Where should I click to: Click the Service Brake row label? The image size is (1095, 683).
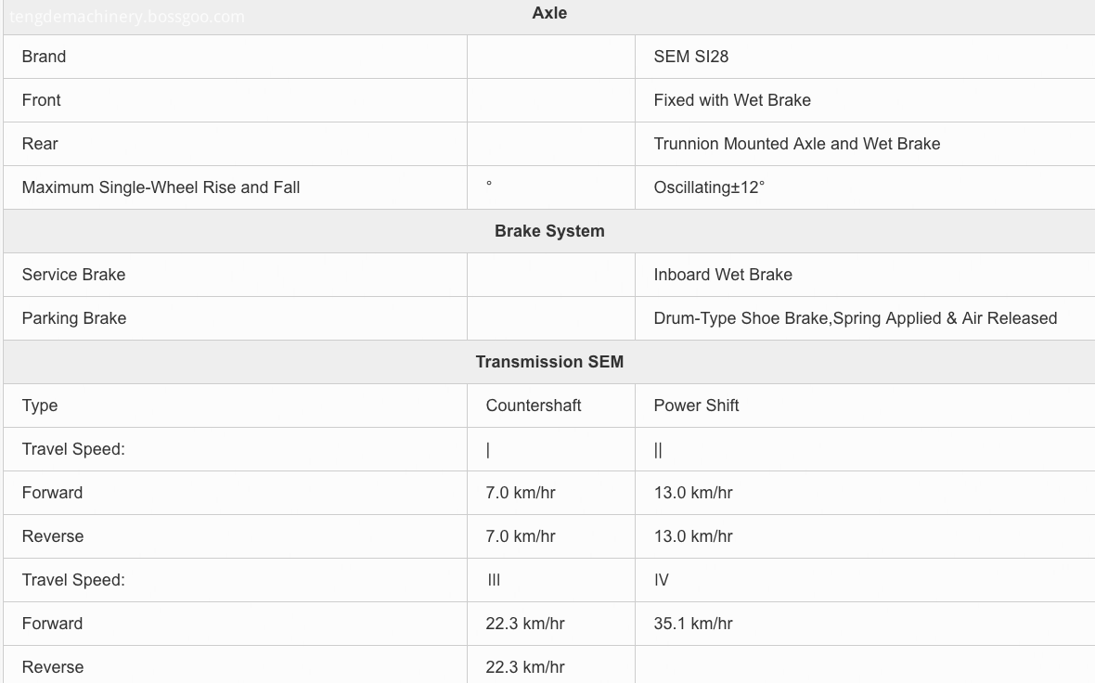[73, 275]
